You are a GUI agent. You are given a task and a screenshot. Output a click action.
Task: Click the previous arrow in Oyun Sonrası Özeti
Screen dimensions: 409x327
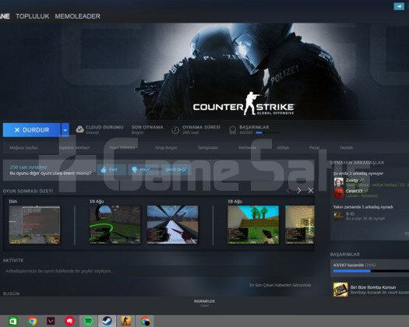[288, 191]
